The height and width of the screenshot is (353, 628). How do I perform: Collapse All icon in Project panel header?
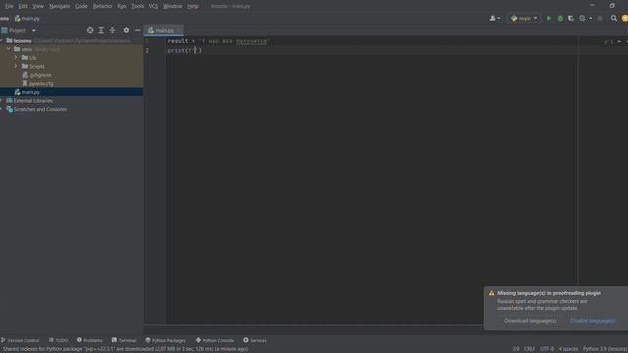(x=112, y=30)
